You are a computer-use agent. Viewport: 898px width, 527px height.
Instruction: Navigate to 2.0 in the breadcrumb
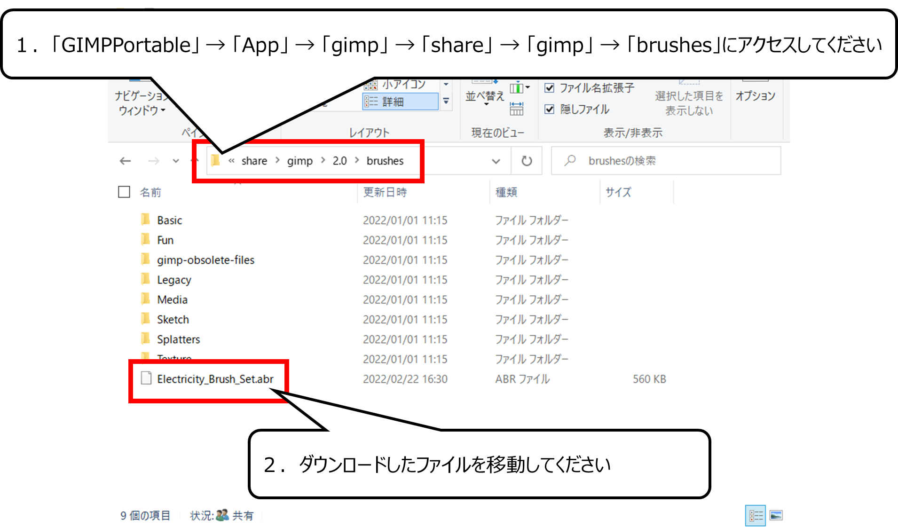pyautogui.click(x=340, y=161)
